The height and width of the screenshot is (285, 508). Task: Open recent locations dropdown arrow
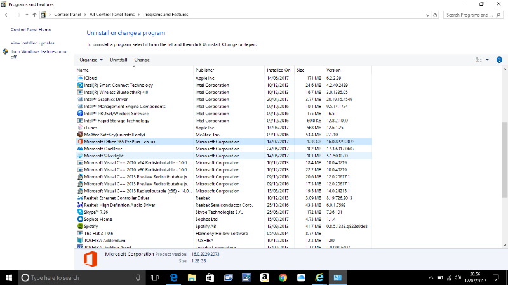click(27, 15)
